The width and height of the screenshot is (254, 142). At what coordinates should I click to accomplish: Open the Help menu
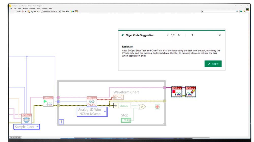[x=51, y=8]
